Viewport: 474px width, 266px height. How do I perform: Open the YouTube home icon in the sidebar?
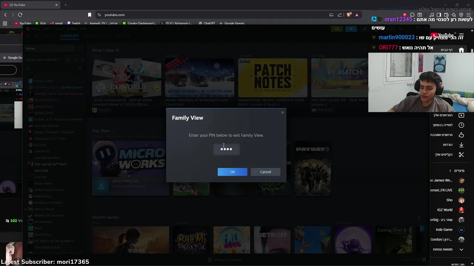[x=461, y=50]
